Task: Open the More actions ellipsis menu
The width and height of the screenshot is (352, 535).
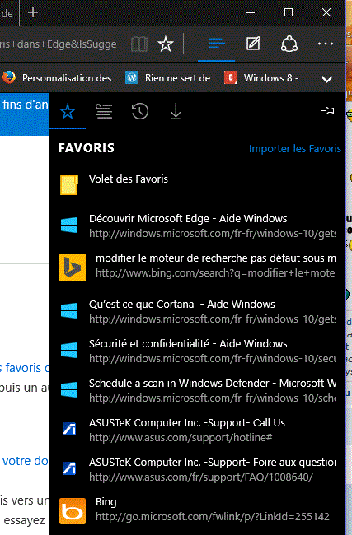Action: point(326,44)
